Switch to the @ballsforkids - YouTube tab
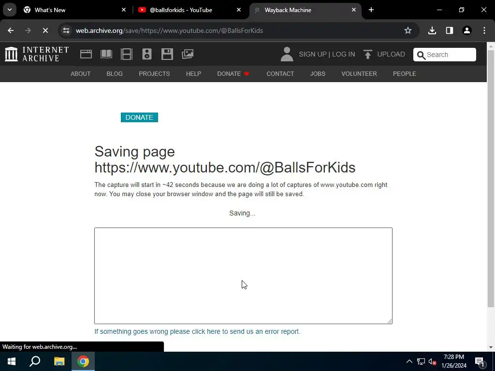Viewport: 495px width, 371px height. click(189, 10)
